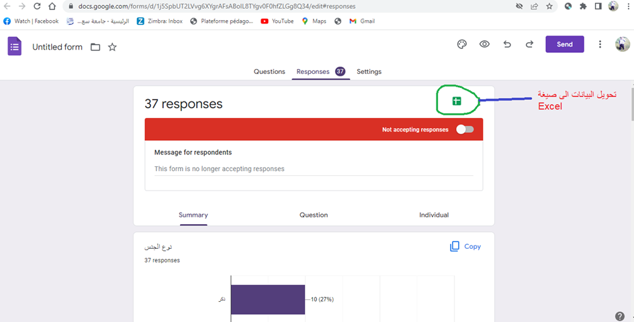Click the undo arrow

(x=507, y=44)
